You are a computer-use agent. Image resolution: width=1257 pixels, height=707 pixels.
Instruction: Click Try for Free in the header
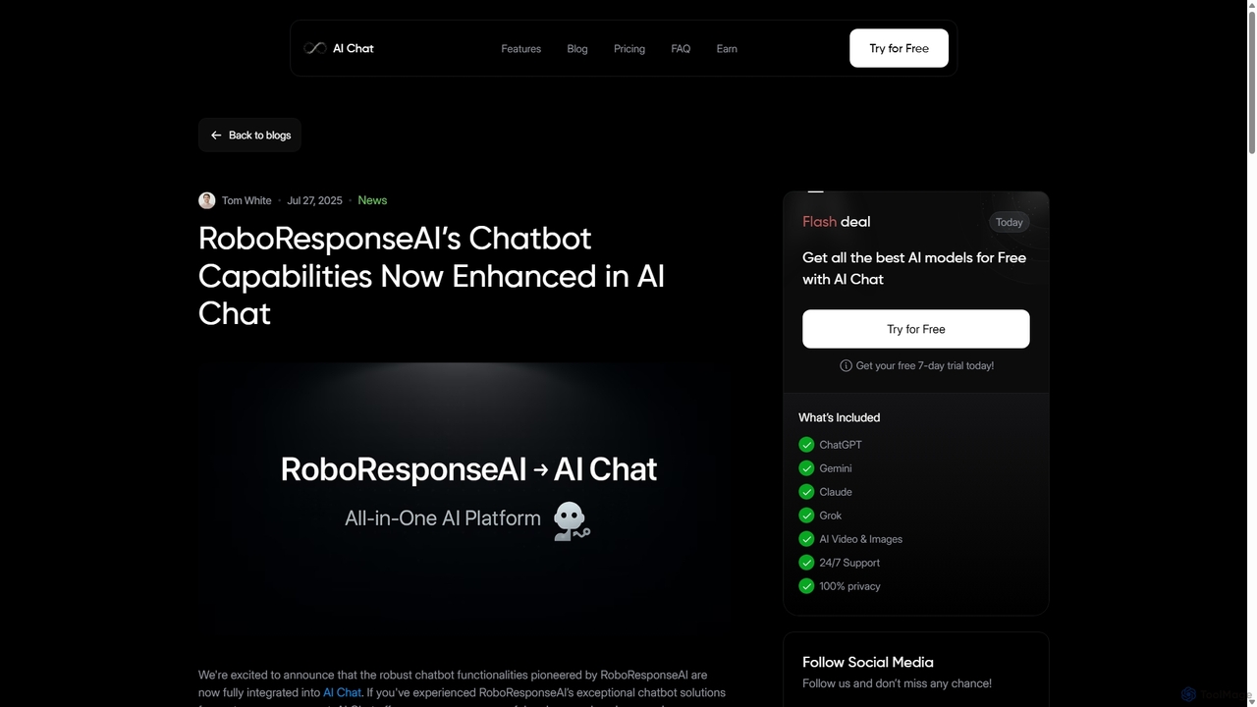pos(899,48)
